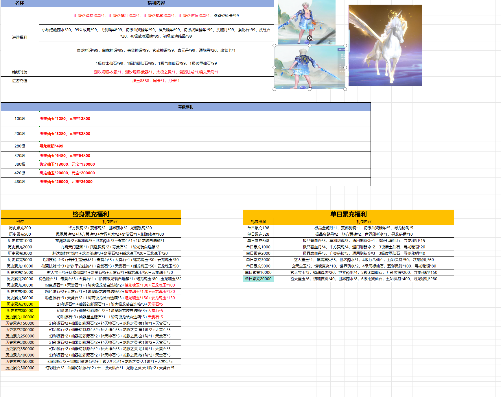This screenshot has width=501, height=397.
Task: Click the middle-right resize handle of selected image
Action: 345,67
